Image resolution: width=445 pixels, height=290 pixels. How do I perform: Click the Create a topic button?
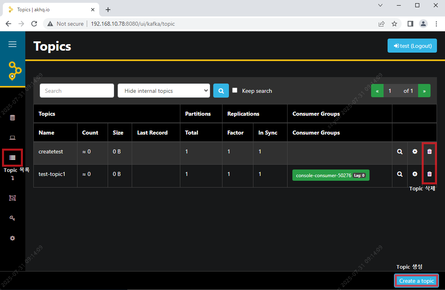(416, 281)
